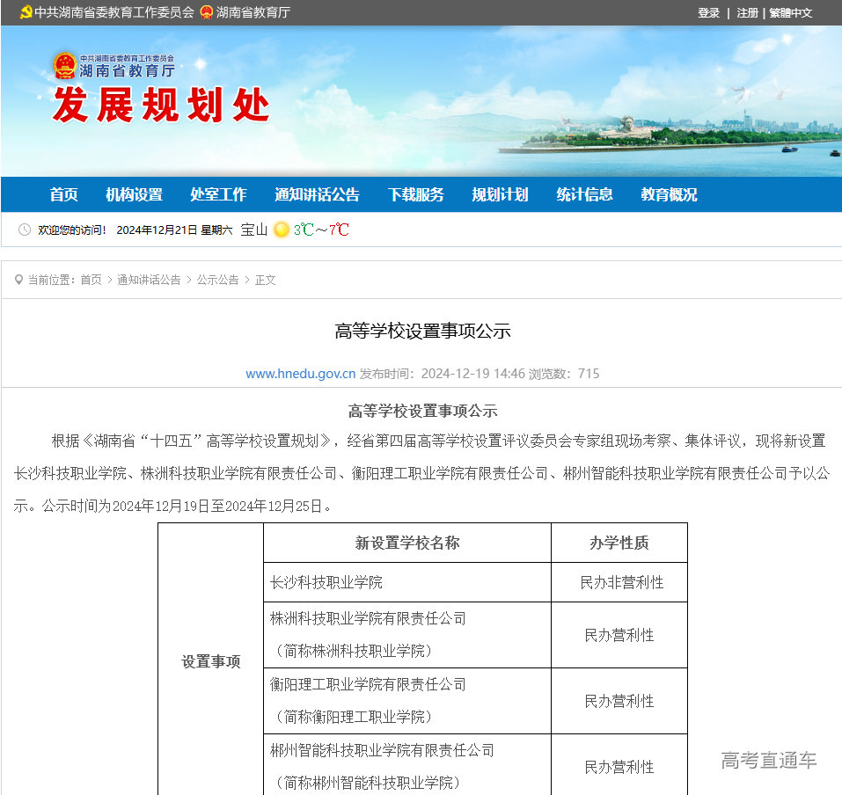Click the sunny weather icon
The height and width of the screenshot is (795, 842).
pyautogui.click(x=282, y=230)
